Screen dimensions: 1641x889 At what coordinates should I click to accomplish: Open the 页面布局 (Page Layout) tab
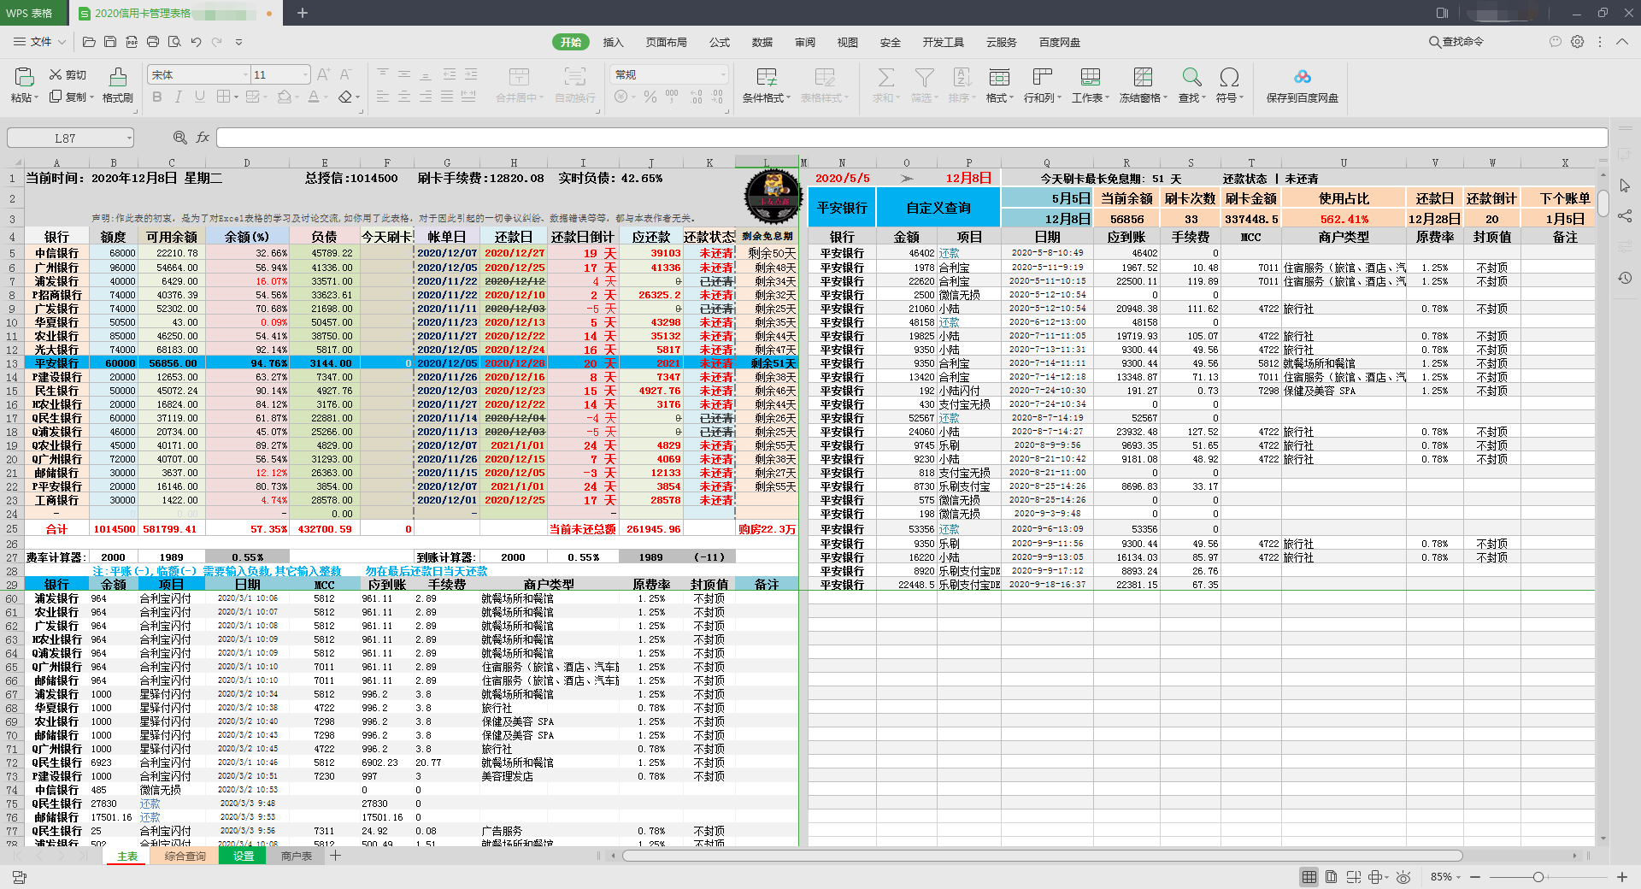pyautogui.click(x=666, y=42)
